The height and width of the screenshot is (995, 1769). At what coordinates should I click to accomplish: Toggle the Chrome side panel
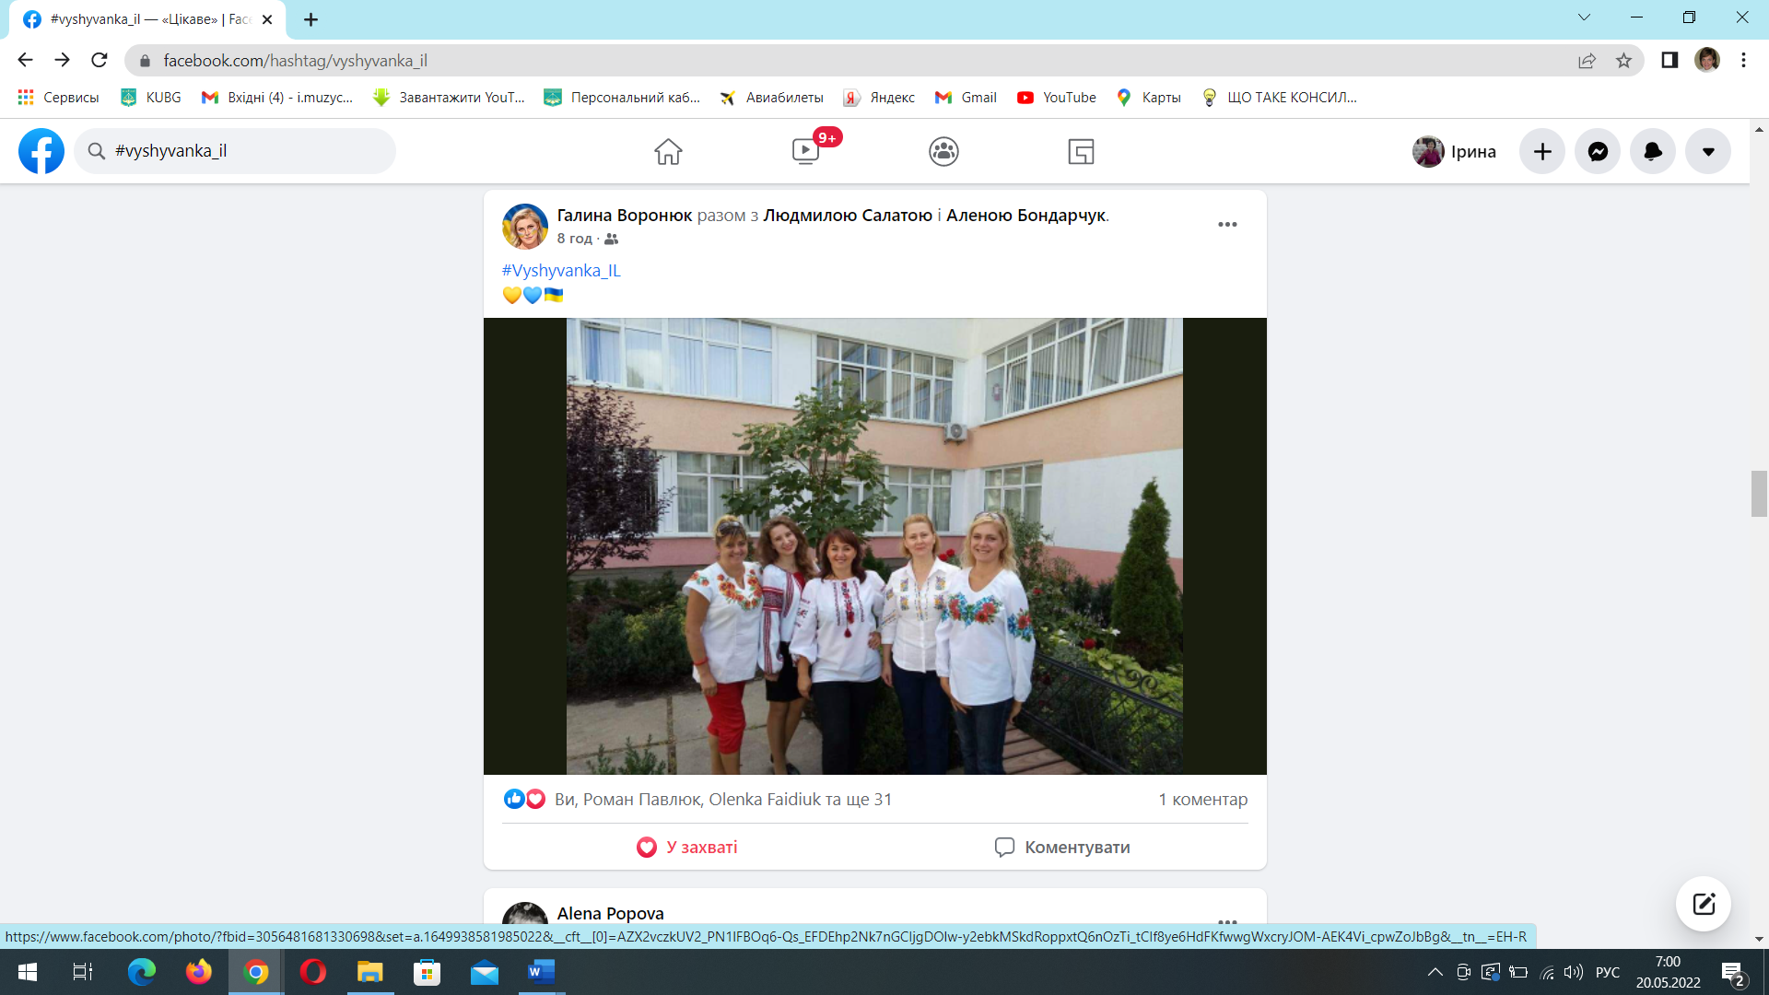[1669, 61]
